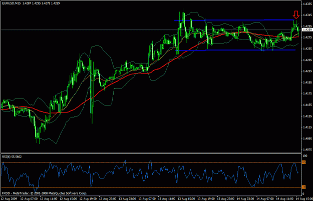Image resolution: width=313 pixels, height=201 pixels.
Task: Click the 13 Aug 07:00 time label
Action: point(147,199)
